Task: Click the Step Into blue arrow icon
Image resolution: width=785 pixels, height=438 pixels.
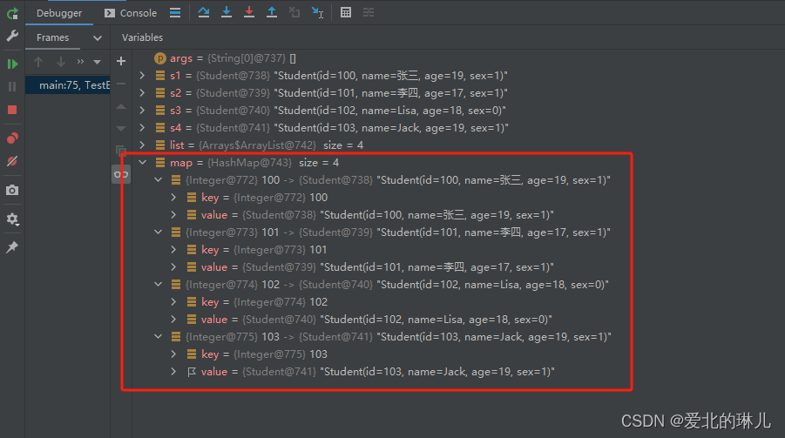Action: (x=227, y=12)
